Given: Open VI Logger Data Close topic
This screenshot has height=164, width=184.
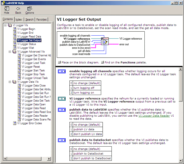Looking at the screenshot, I should click(x=34, y=86).
